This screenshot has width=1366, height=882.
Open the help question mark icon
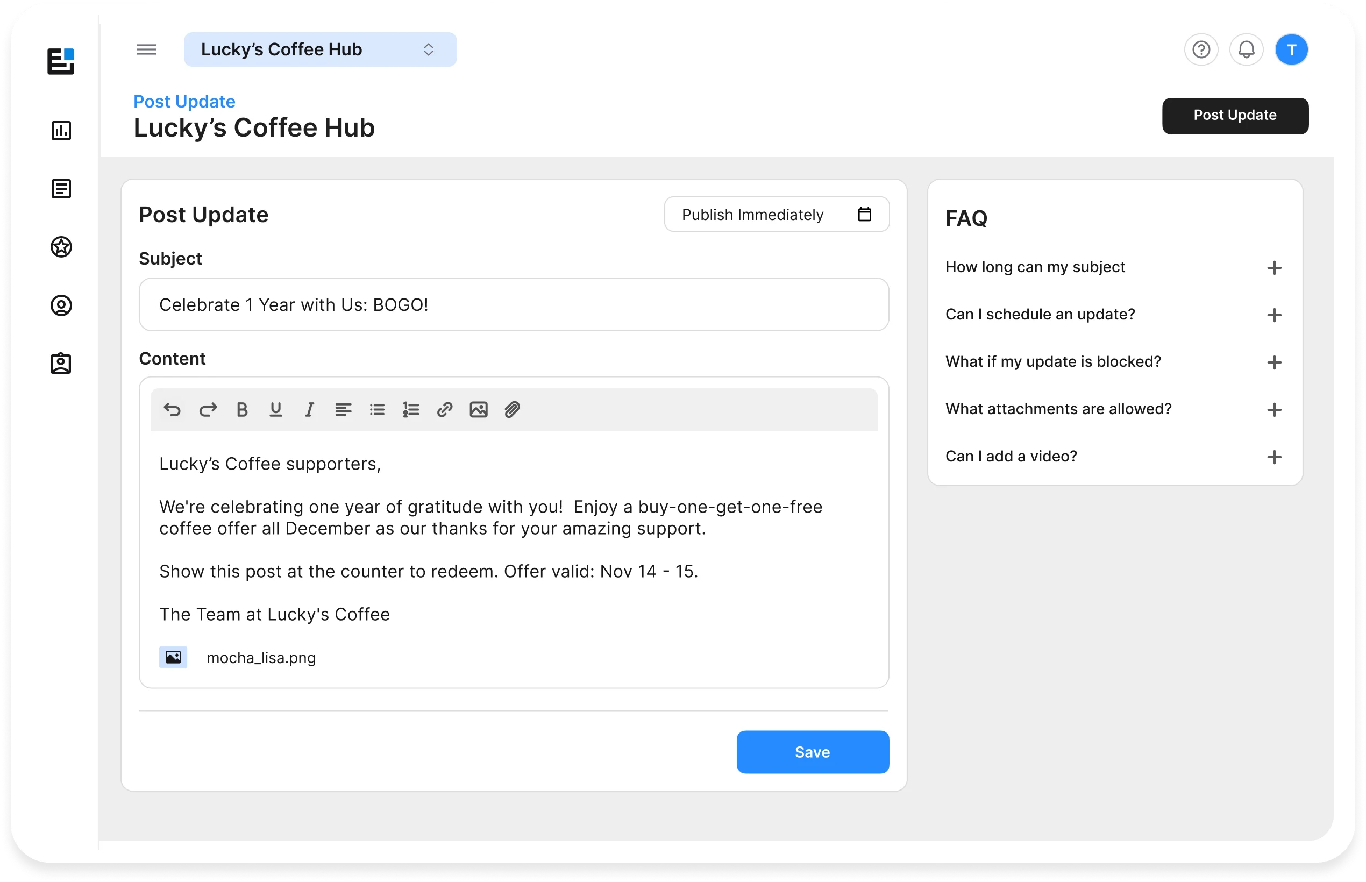pos(1200,50)
